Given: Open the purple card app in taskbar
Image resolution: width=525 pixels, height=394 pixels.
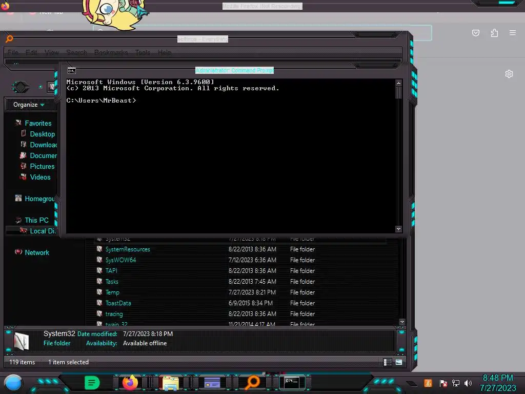Looking at the screenshot, I should pos(212,382).
